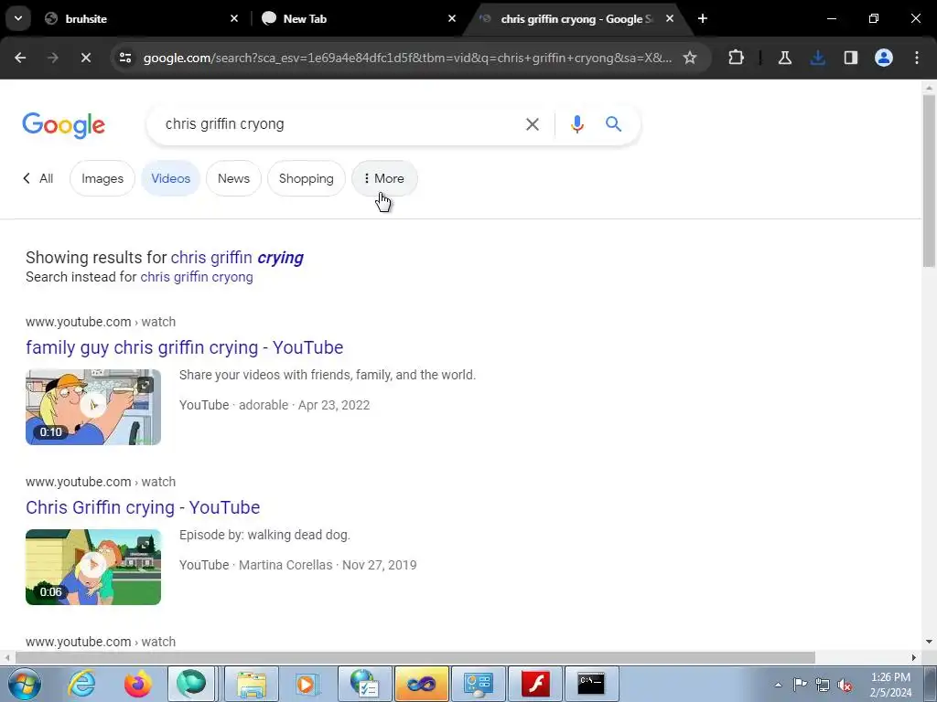Click the address bar URL
Screen dimensions: 937x702
[407, 58]
